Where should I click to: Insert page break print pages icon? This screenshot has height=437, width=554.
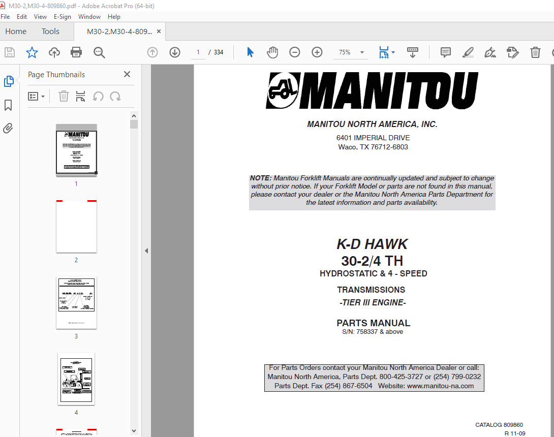pyautogui.click(x=80, y=97)
